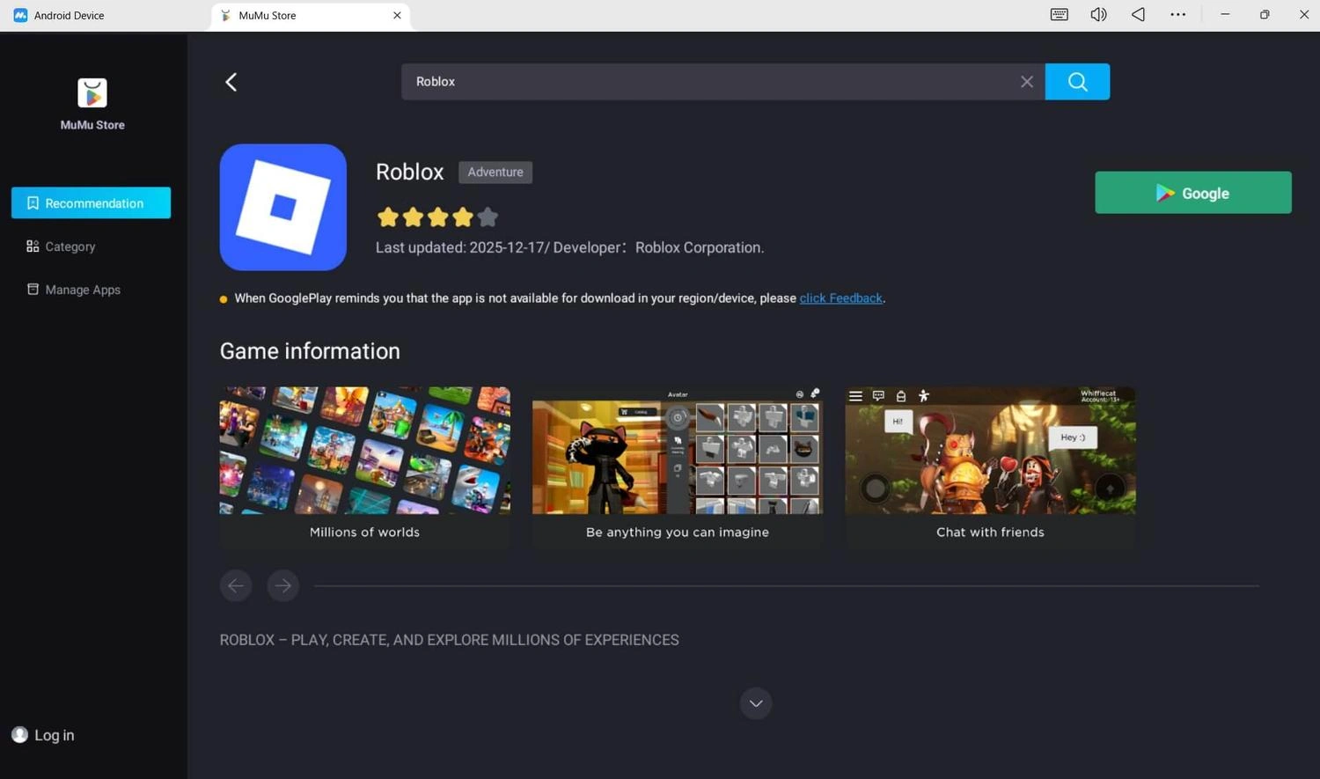The width and height of the screenshot is (1320, 779).
Task: Open the Category section
Action: [x=70, y=246]
